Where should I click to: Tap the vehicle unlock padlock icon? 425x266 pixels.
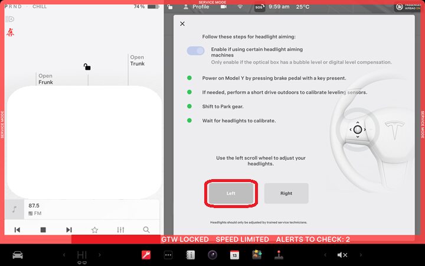tap(87, 67)
